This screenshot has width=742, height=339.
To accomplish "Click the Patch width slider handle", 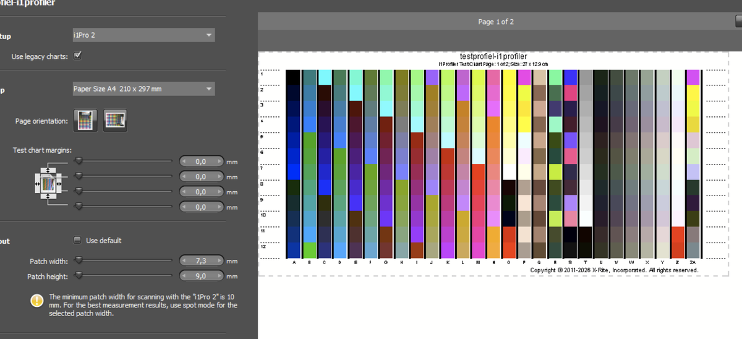I will point(79,260).
